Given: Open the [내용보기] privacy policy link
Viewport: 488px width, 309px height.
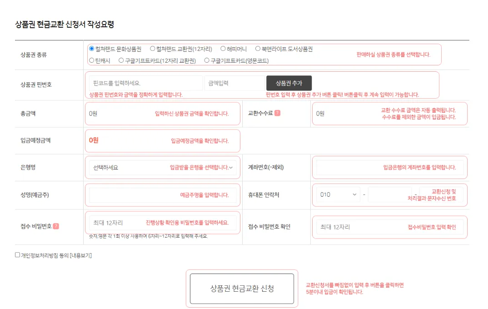Looking at the screenshot, I should [80, 255].
